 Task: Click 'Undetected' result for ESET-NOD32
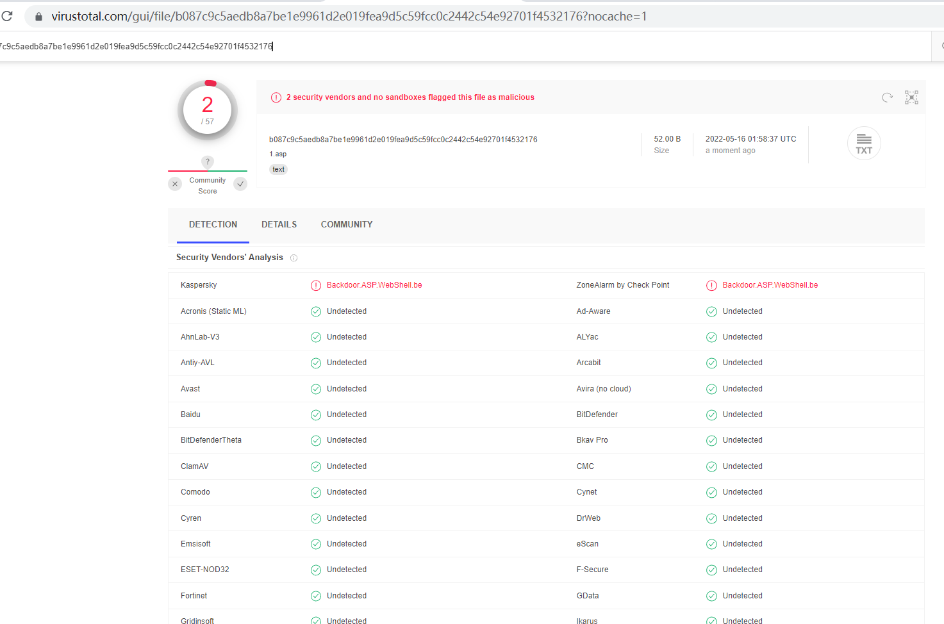tap(347, 570)
